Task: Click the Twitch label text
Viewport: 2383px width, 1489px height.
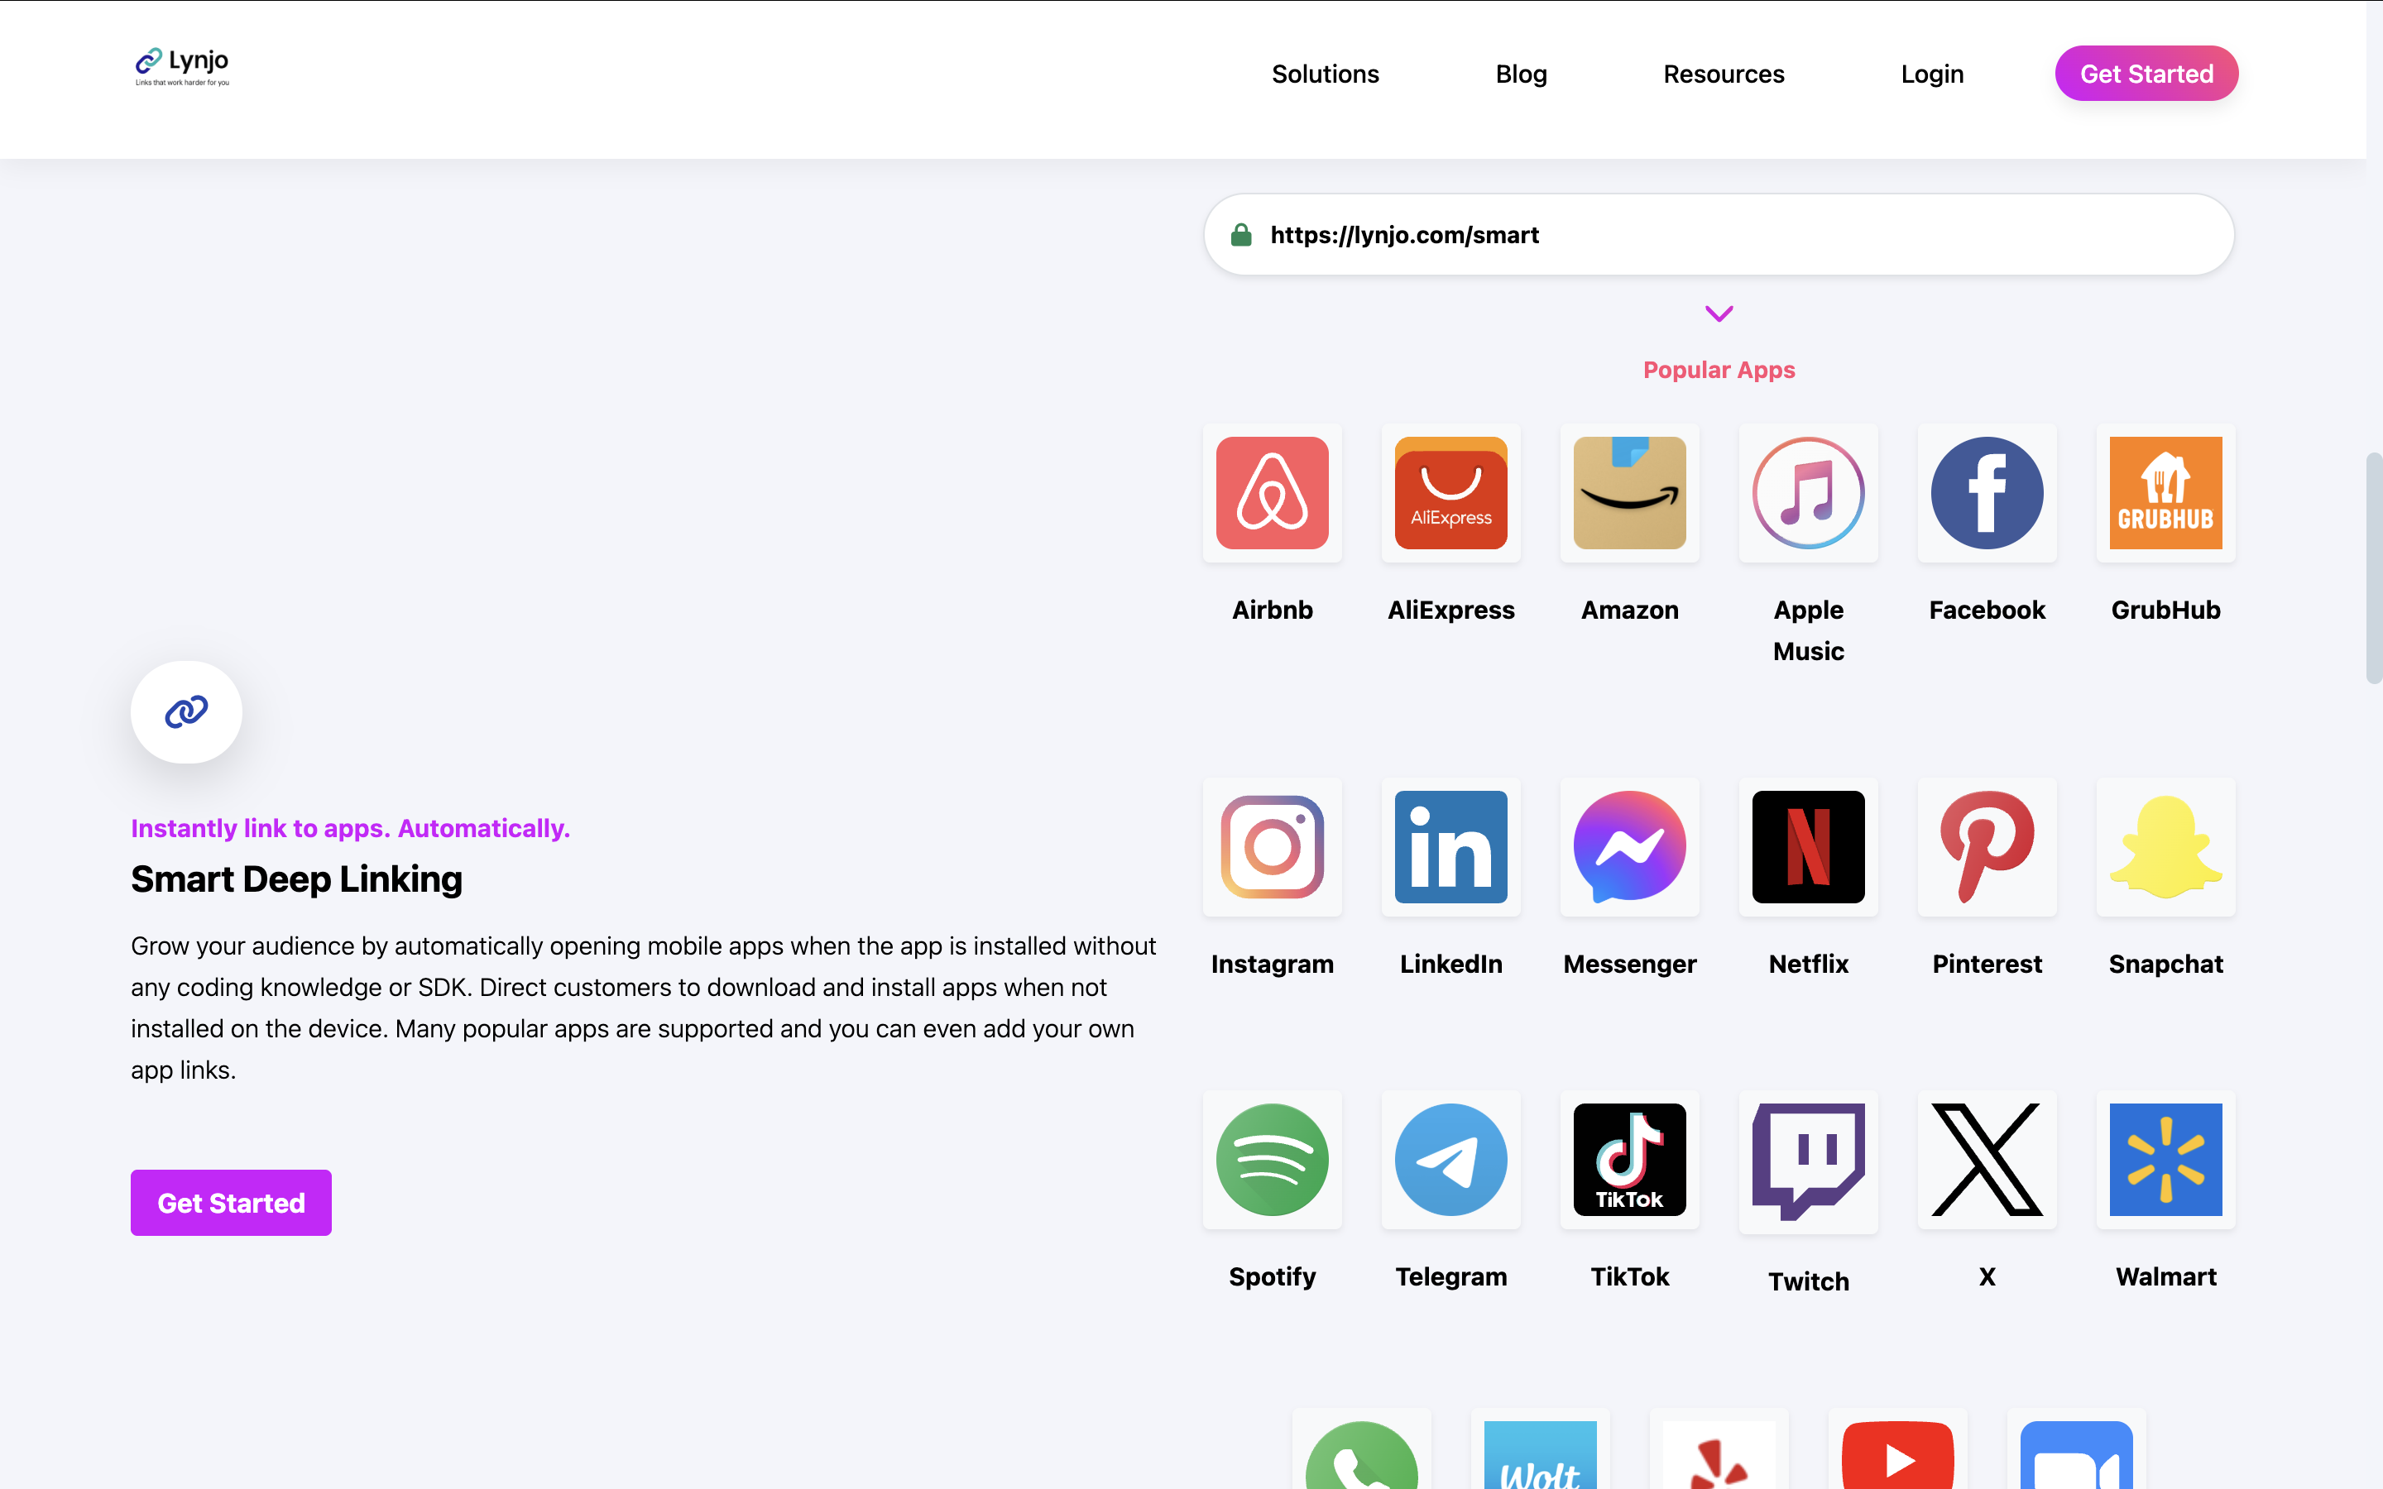Action: pos(1809,1282)
